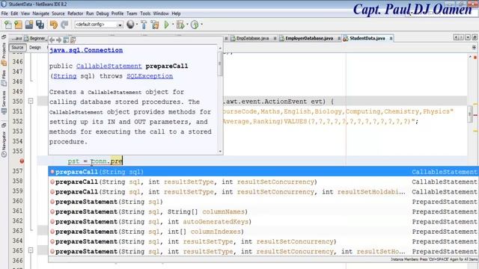This screenshot has width=479, height=269.
Task: Follow the String link in javadoc
Action: pyautogui.click(x=65, y=76)
